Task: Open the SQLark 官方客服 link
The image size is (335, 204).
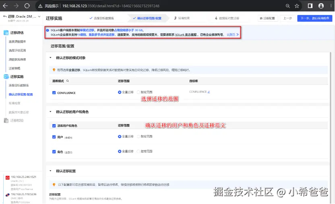Action: (x=186, y=35)
